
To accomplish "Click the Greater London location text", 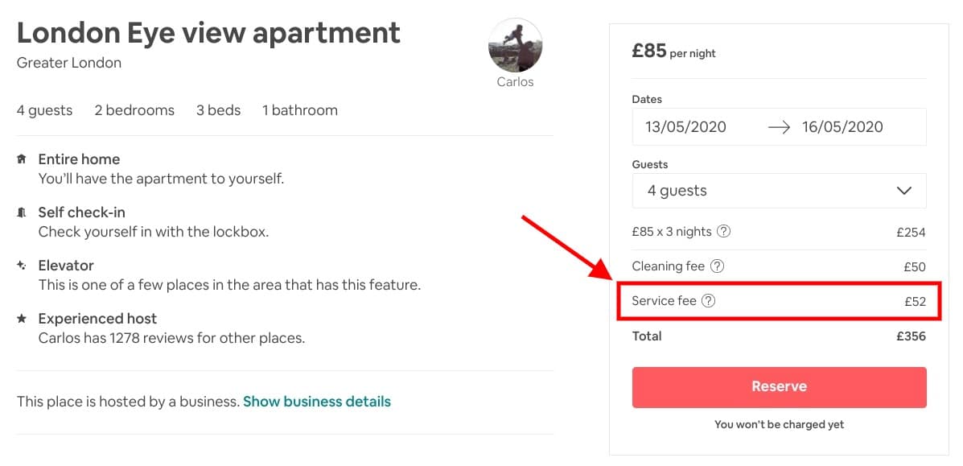I will [68, 62].
